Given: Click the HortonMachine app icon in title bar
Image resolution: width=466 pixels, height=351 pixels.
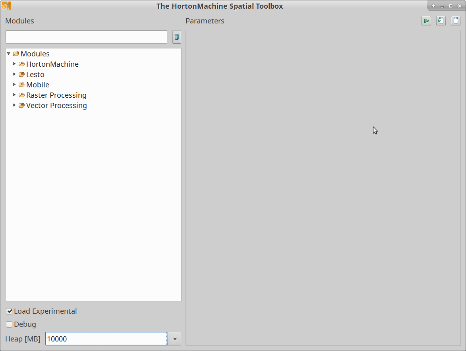Looking at the screenshot, I should [6, 6].
